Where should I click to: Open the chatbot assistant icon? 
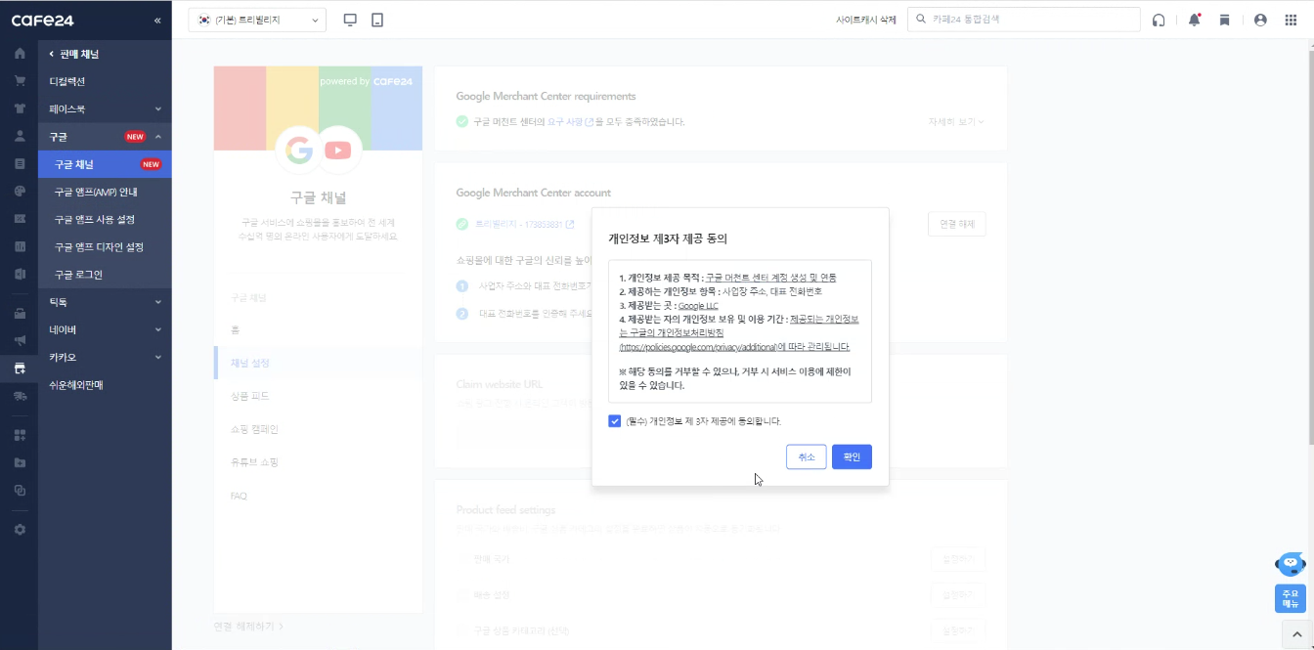(1291, 565)
